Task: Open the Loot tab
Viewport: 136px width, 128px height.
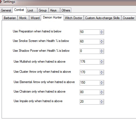Action: pyautogui.click(x=32, y=10)
